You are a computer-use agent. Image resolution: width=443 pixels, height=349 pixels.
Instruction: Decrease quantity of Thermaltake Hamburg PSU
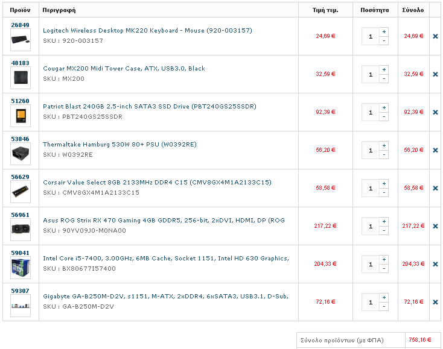point(384,155)
